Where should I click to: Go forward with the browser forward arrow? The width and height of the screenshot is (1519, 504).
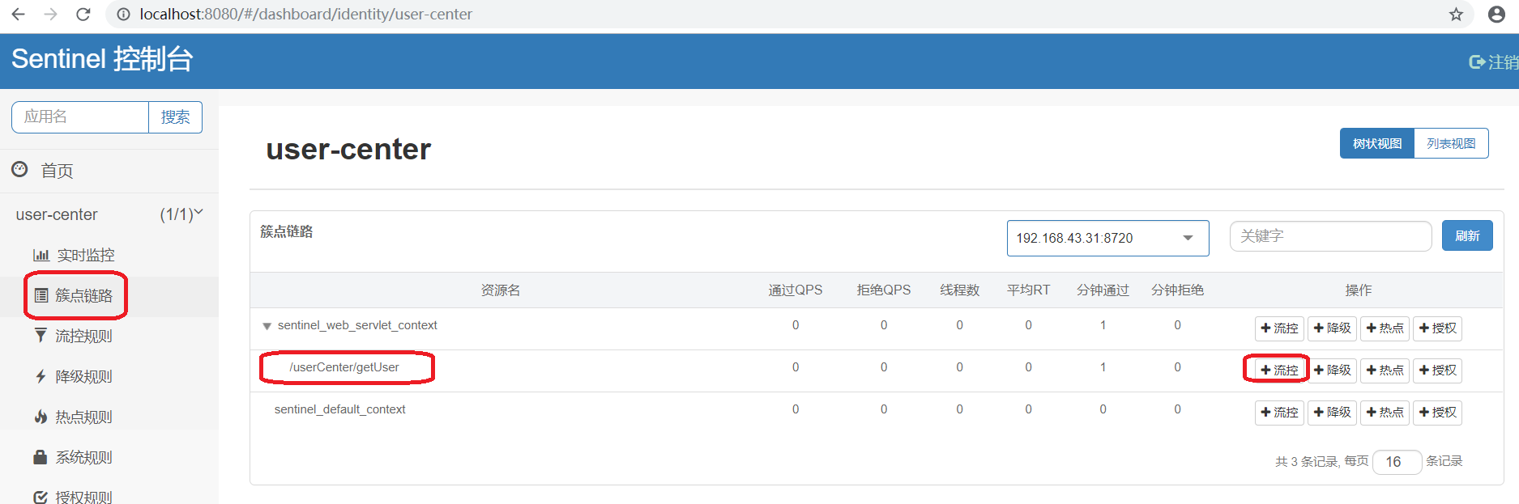pyautogui.click(x=50, y=15)
